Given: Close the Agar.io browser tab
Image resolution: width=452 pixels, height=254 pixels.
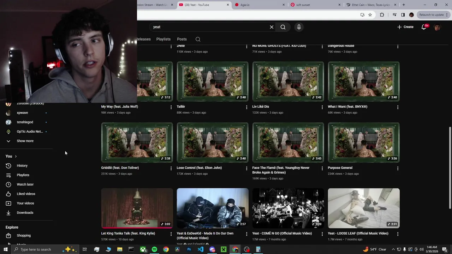Looking at the screenshot, I should click(284, 5).
